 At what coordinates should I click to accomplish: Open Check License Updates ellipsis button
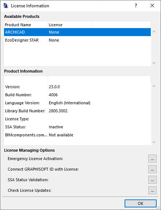[x=152, y=190]
